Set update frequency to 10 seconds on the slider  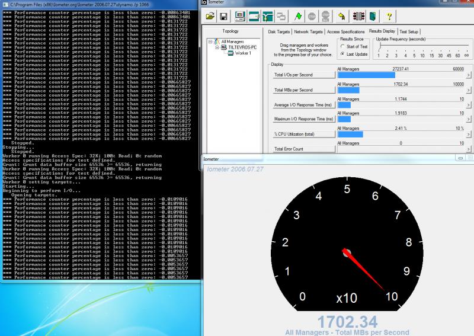(422, 56)
